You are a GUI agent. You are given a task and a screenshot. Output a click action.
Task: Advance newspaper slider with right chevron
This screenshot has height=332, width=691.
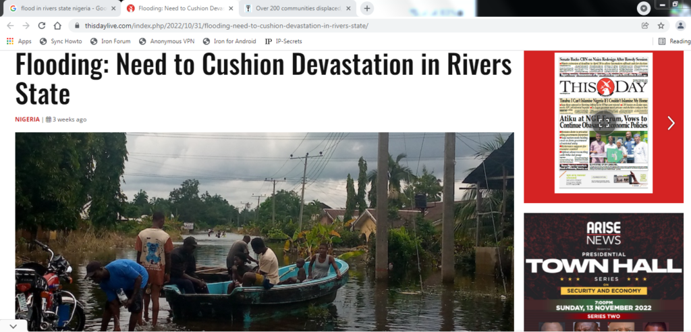671,123
